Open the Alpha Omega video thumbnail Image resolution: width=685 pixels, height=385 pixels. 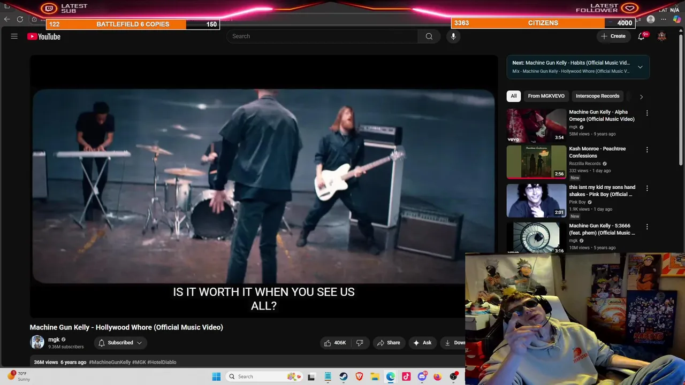tap(536, 125)
